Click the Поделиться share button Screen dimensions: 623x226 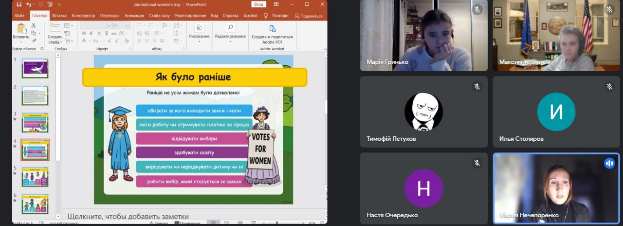tap(309, 16)
